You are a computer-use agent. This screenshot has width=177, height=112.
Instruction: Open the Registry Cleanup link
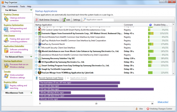coord(11,14)
